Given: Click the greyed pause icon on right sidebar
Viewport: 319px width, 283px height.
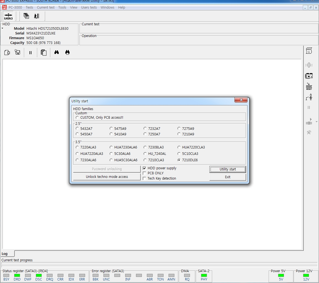Looking at the screenshot, I should click(x=309, y=108).
